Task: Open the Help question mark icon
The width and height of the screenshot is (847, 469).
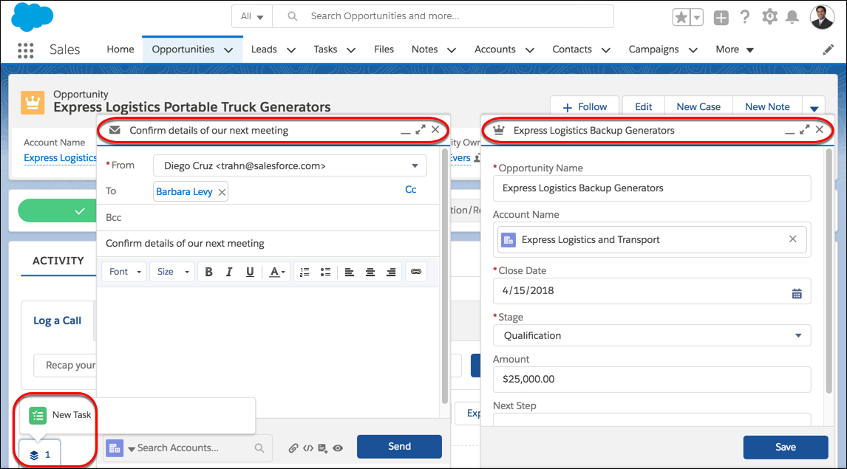Action: point(745,17)
